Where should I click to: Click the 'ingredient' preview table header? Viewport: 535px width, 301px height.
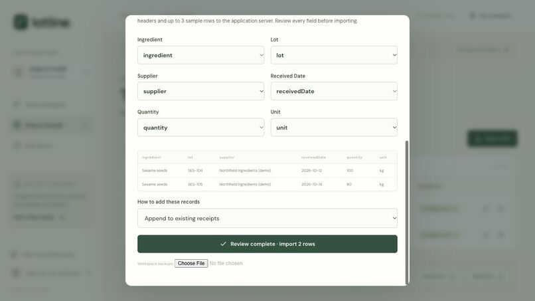click(x=151, y=157)
